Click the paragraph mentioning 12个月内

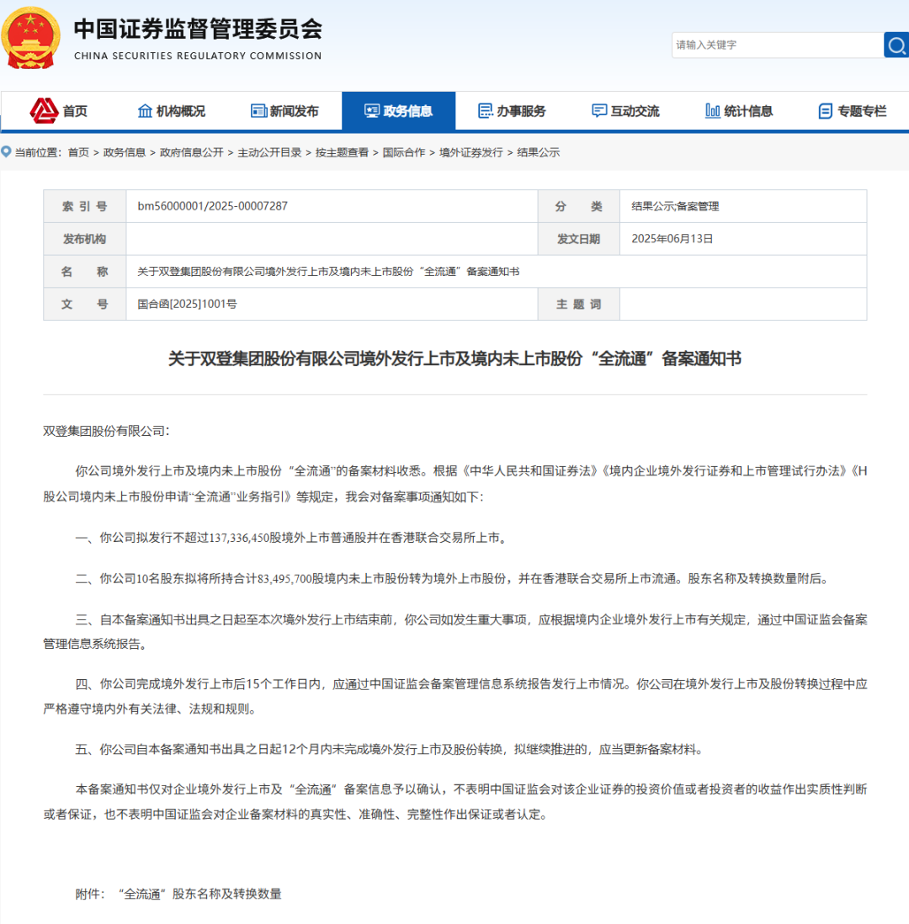(x=390, y=750)
